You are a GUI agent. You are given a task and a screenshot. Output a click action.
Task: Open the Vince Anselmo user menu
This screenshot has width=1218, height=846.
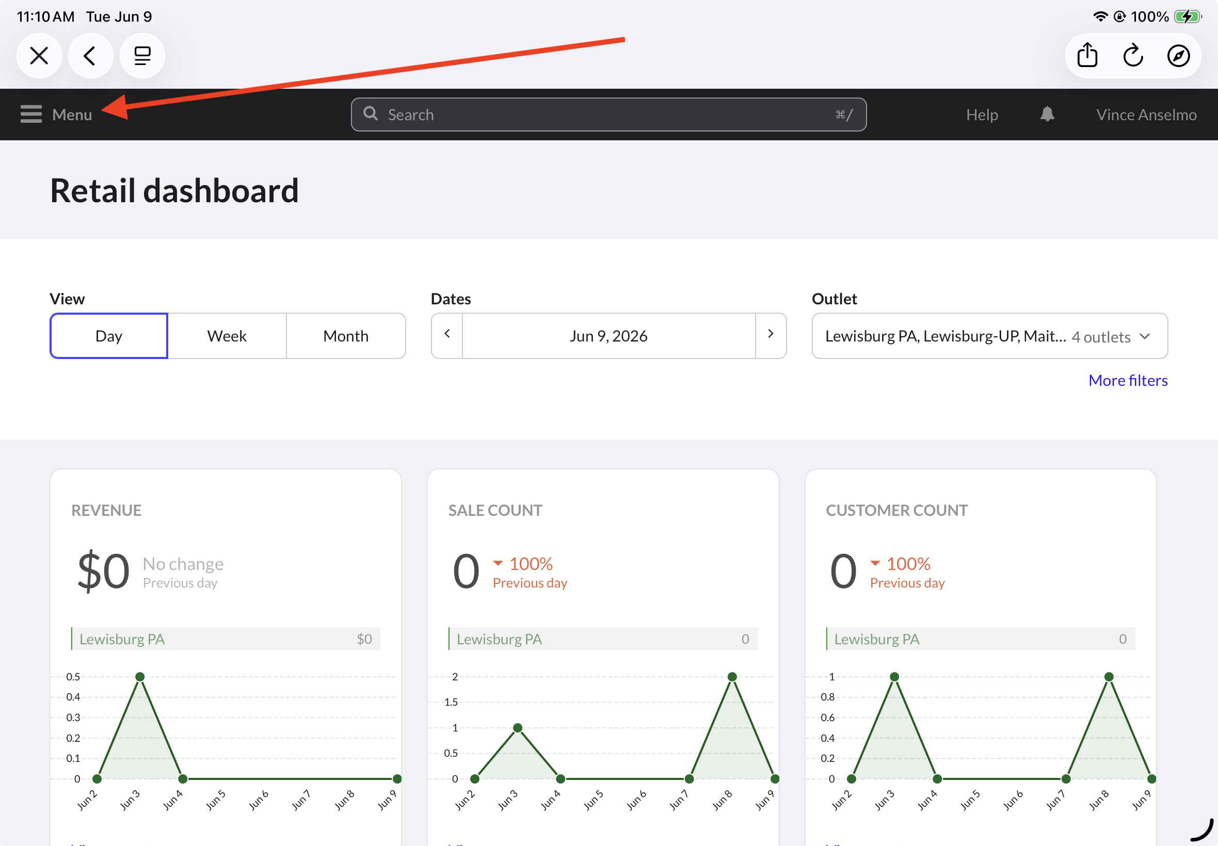coord(1146,115)
